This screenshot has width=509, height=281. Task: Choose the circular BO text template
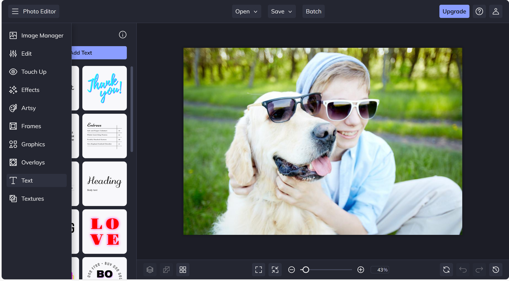click(x=105, y=268)
